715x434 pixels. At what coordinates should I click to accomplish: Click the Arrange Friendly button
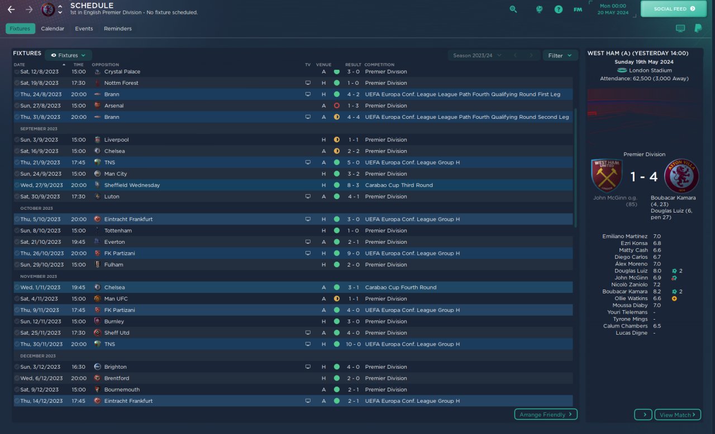(x=546, y=414)
